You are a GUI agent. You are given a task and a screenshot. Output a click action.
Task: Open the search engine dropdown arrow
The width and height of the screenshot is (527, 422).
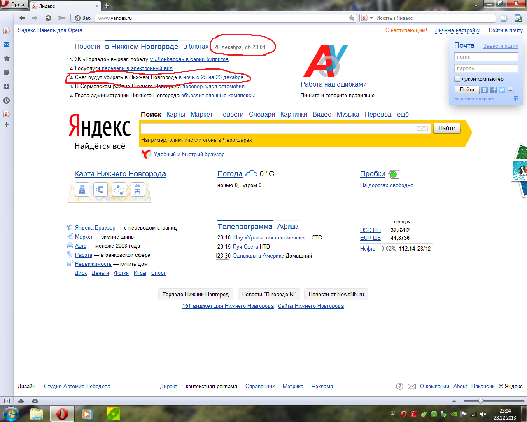pyautogui.click(x=371, y=18)
